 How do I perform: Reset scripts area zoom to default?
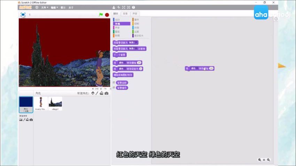pos(264,160)
